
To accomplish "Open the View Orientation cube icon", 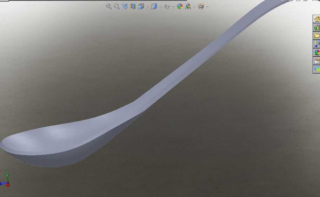I will coord(141,6).
